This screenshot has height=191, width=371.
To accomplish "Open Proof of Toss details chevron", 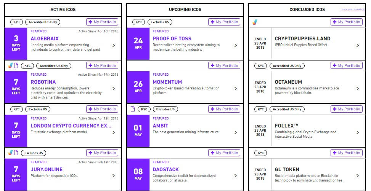I will pos(235,45).
